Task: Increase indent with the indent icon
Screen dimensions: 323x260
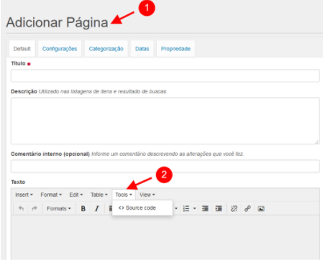Action: [219, 208]
